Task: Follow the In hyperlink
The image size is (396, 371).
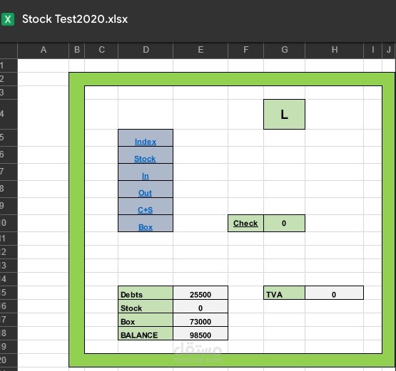Action: click(x=146, y=176)
